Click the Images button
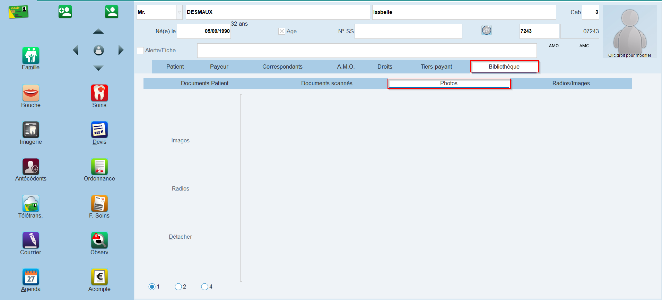Image resolution: width=662 pixels, height=300 pixels. pyautogui.click(x=180, y=141)
